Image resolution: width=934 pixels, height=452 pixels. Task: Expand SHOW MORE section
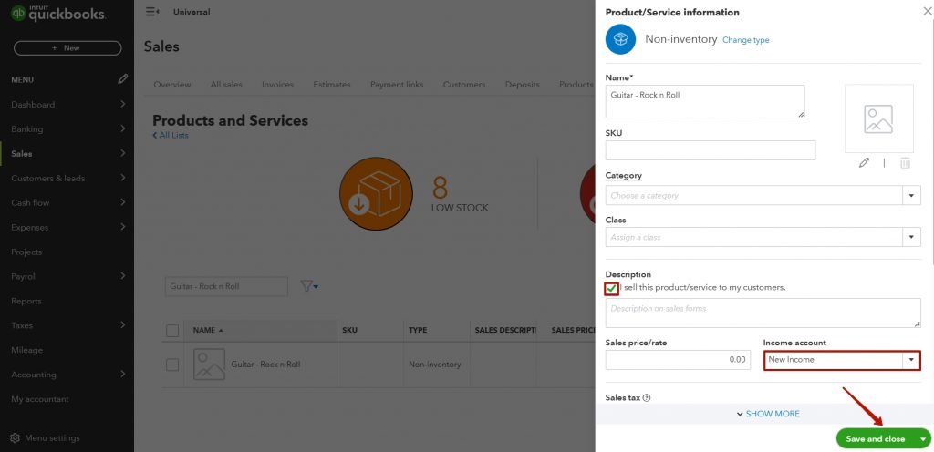(768, 414)
